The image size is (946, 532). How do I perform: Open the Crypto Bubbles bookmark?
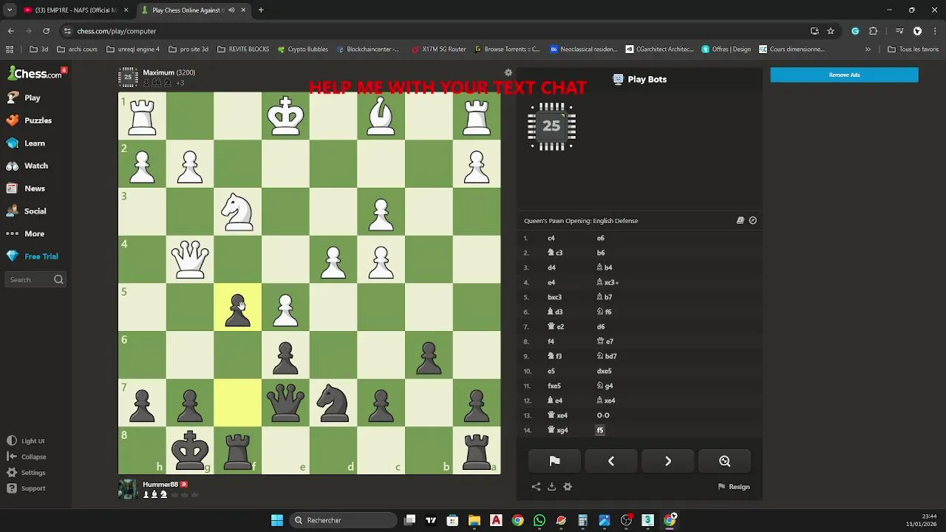(303, 50)
